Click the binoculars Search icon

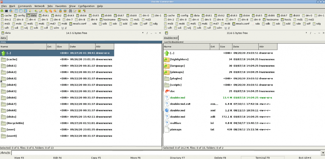[x=70, y=11]
